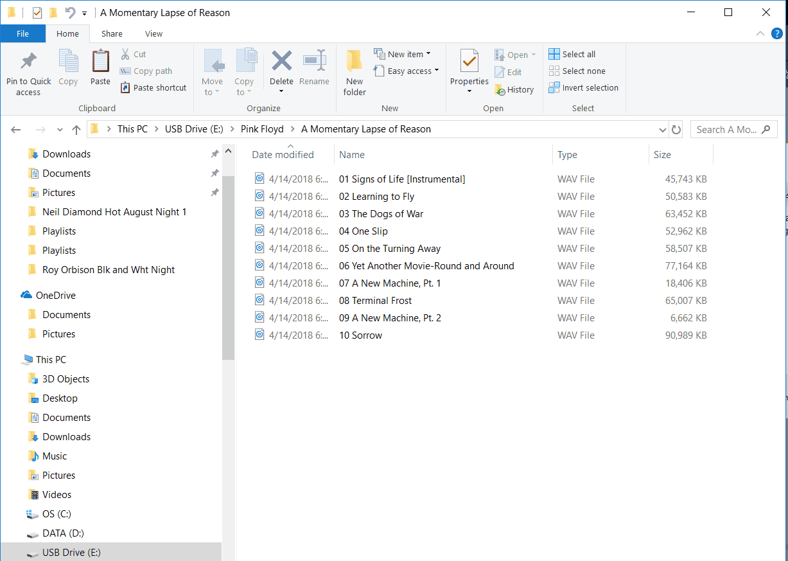Image resolution: width=788 pixels, height=561 pixels.
Task: Click in the Search A Mo... box
Action: (x=734, y=129)
